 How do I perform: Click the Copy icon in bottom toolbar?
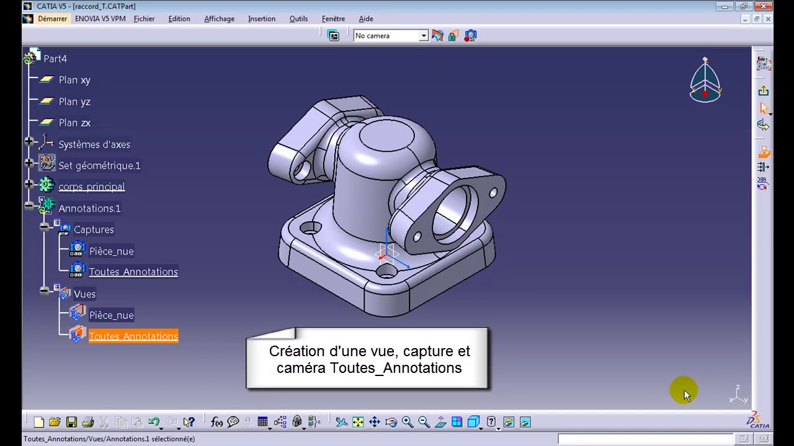(x=121, y=422)
